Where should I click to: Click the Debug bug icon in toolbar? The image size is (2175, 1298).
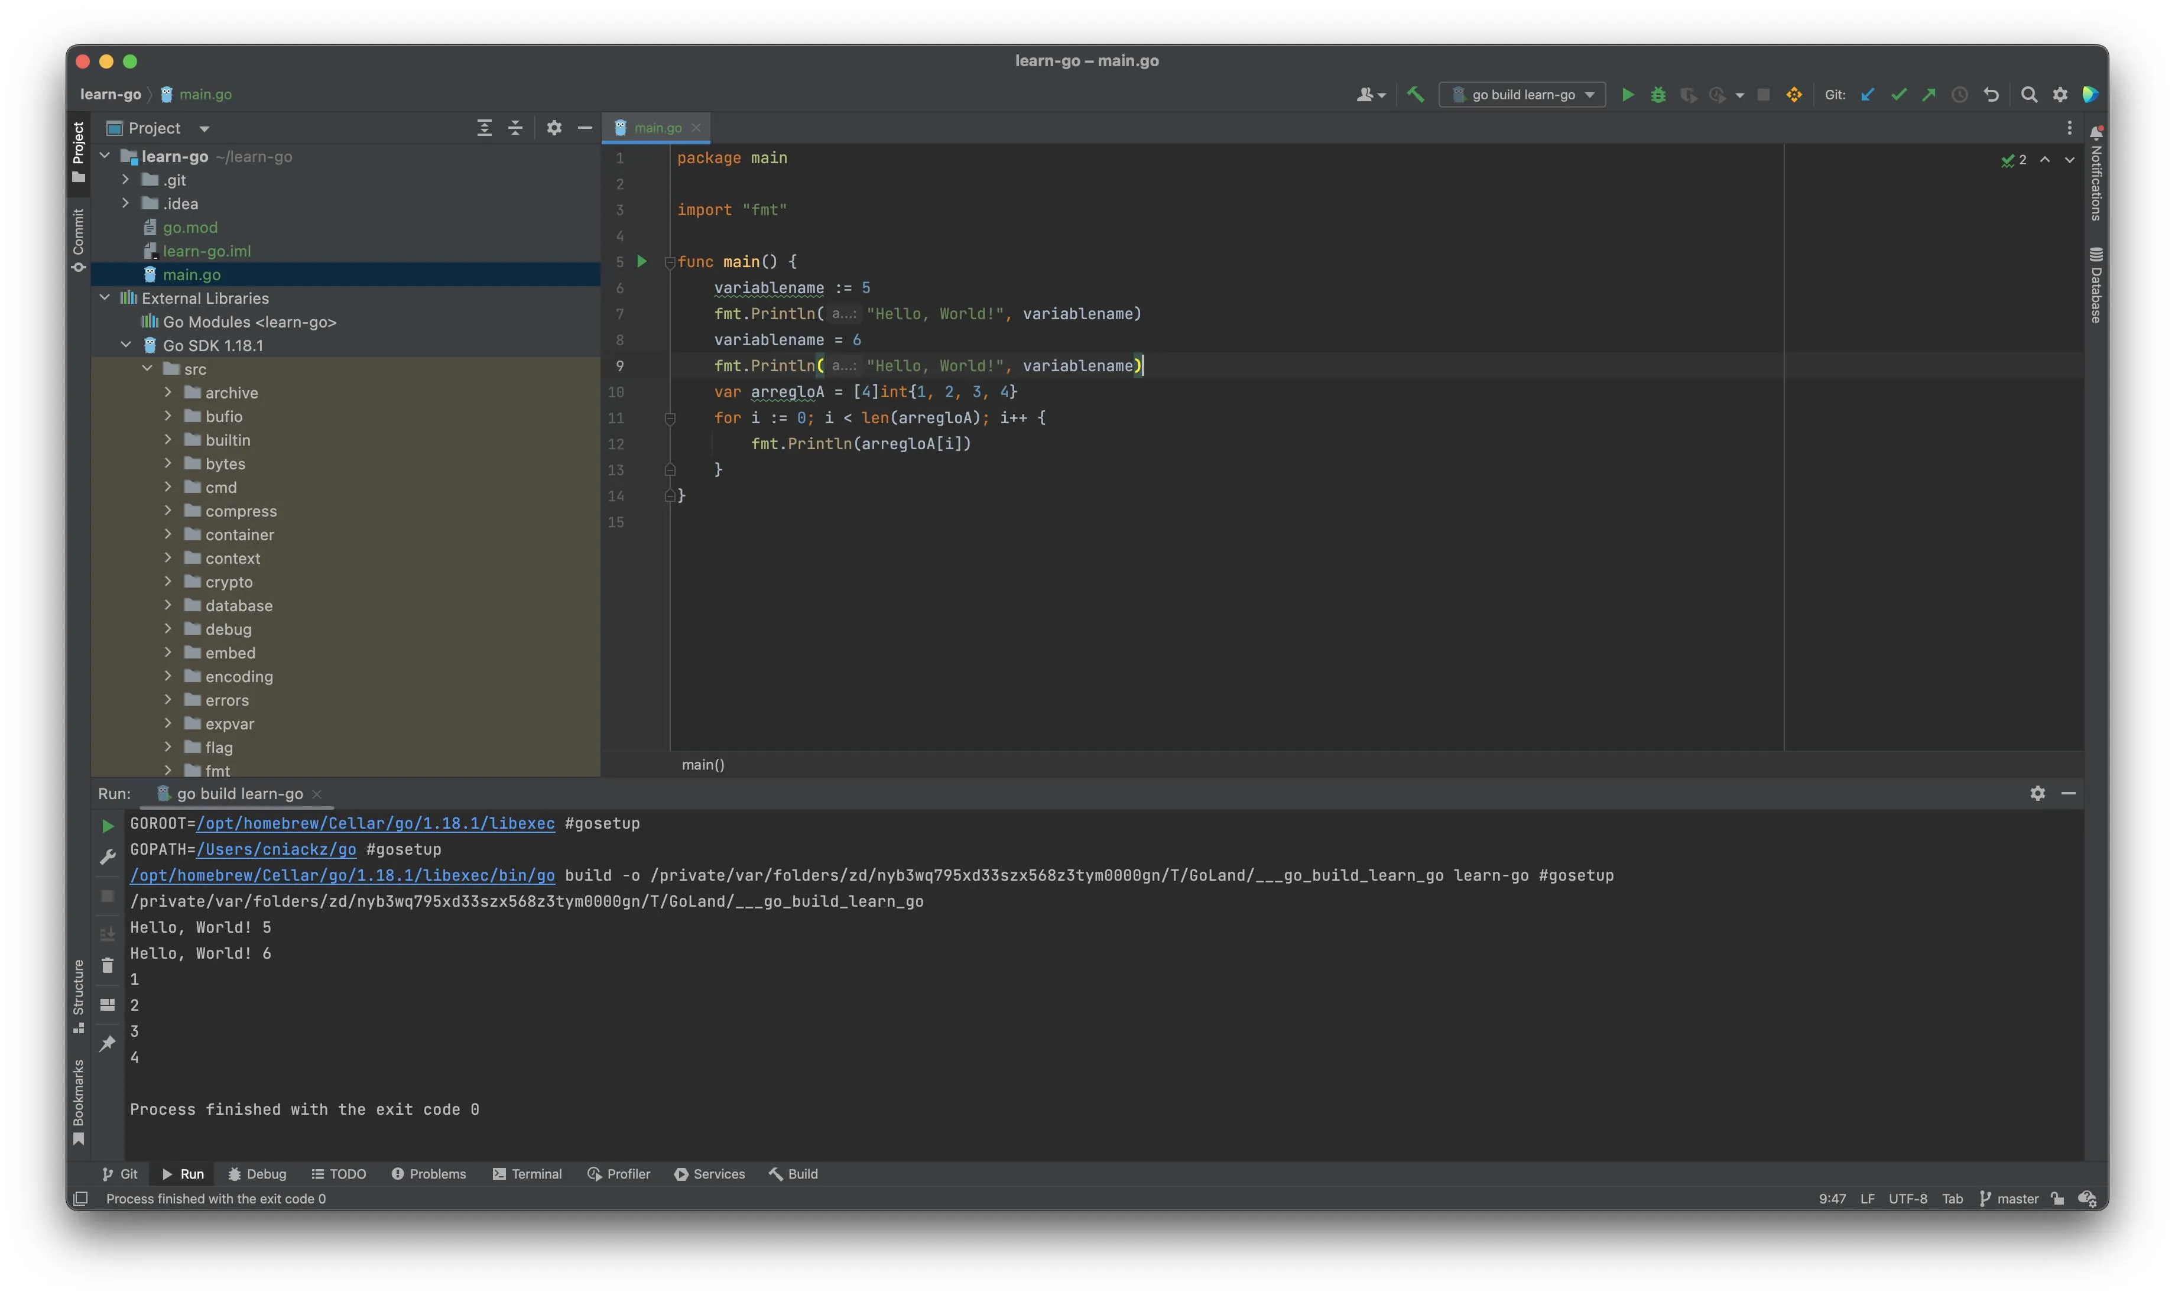[1657, 95]
